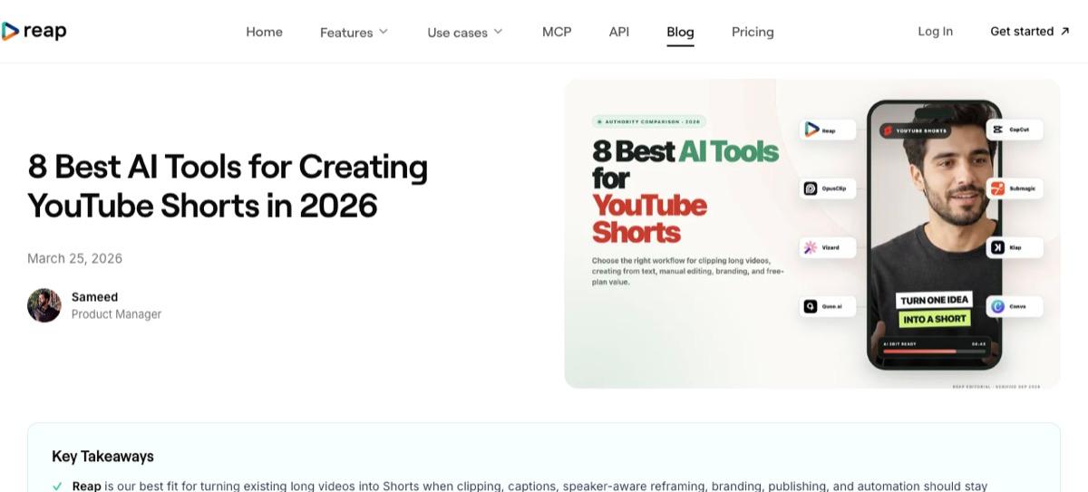The height and width of the screenshot is (492, 1088).
Task: Open the Pricing page
Action: point(753,32)
